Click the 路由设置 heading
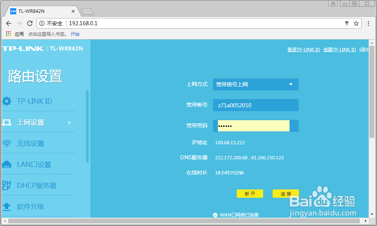377x226 pixels. [35, 76]
